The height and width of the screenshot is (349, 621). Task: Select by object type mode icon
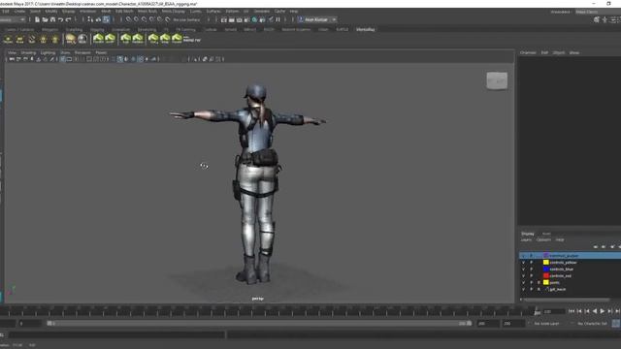click(98, 19)
